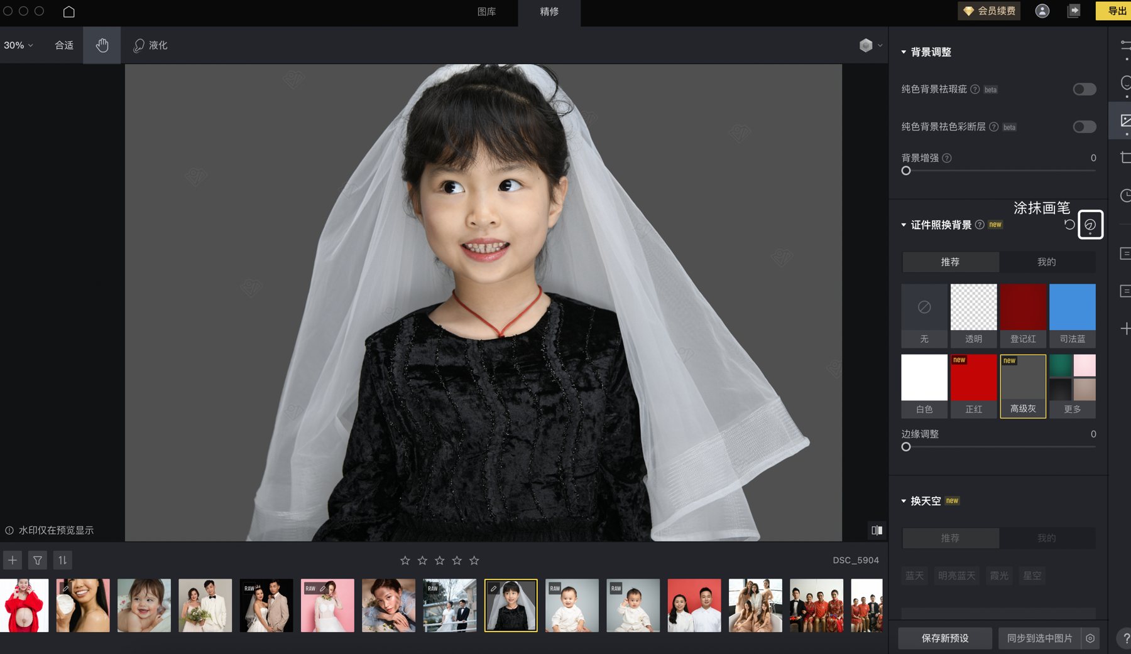This screenshot has height=654, width=1131.
Task: Choose the 明亮蓝天 sky preset
Action: coord(956,576)
